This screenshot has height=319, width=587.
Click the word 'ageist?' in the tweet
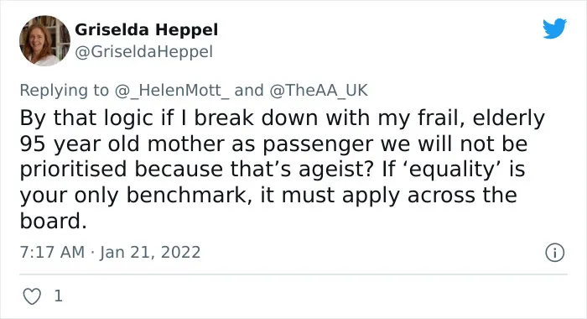(x=336, y=170)
